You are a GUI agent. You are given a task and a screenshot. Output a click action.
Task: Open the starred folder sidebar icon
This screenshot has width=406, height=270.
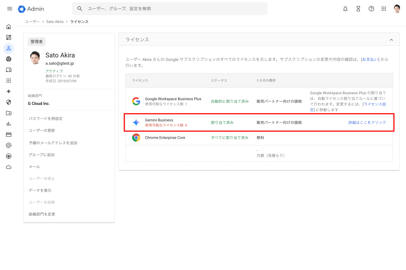(9, 113)
